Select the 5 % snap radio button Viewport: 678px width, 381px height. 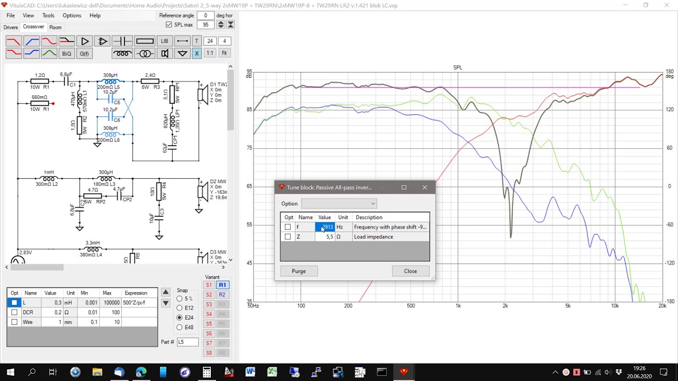180,299
